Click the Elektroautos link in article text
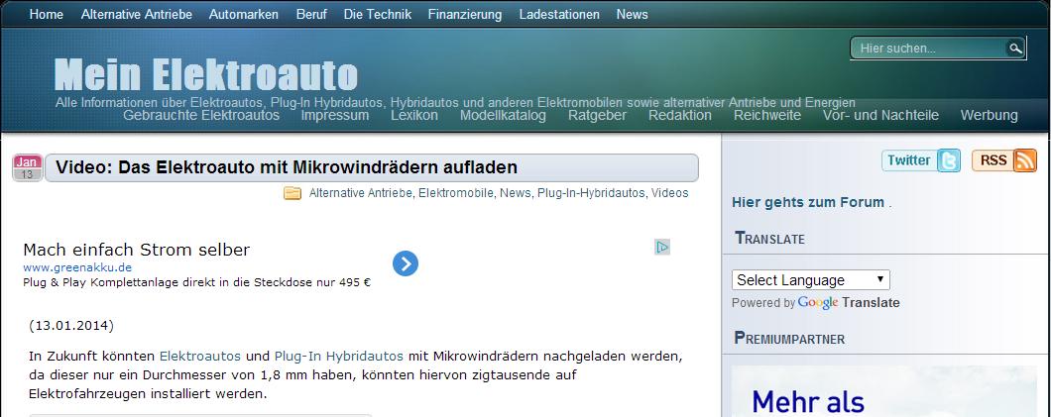This screenshot has height=417, width=1051. tap(200, 355)
